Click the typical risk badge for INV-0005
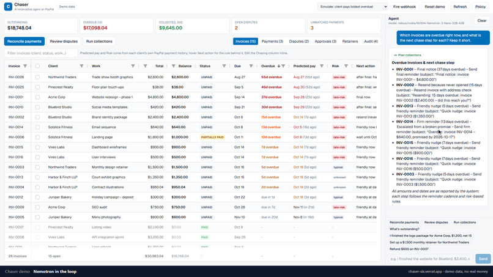 pos(338,217)
